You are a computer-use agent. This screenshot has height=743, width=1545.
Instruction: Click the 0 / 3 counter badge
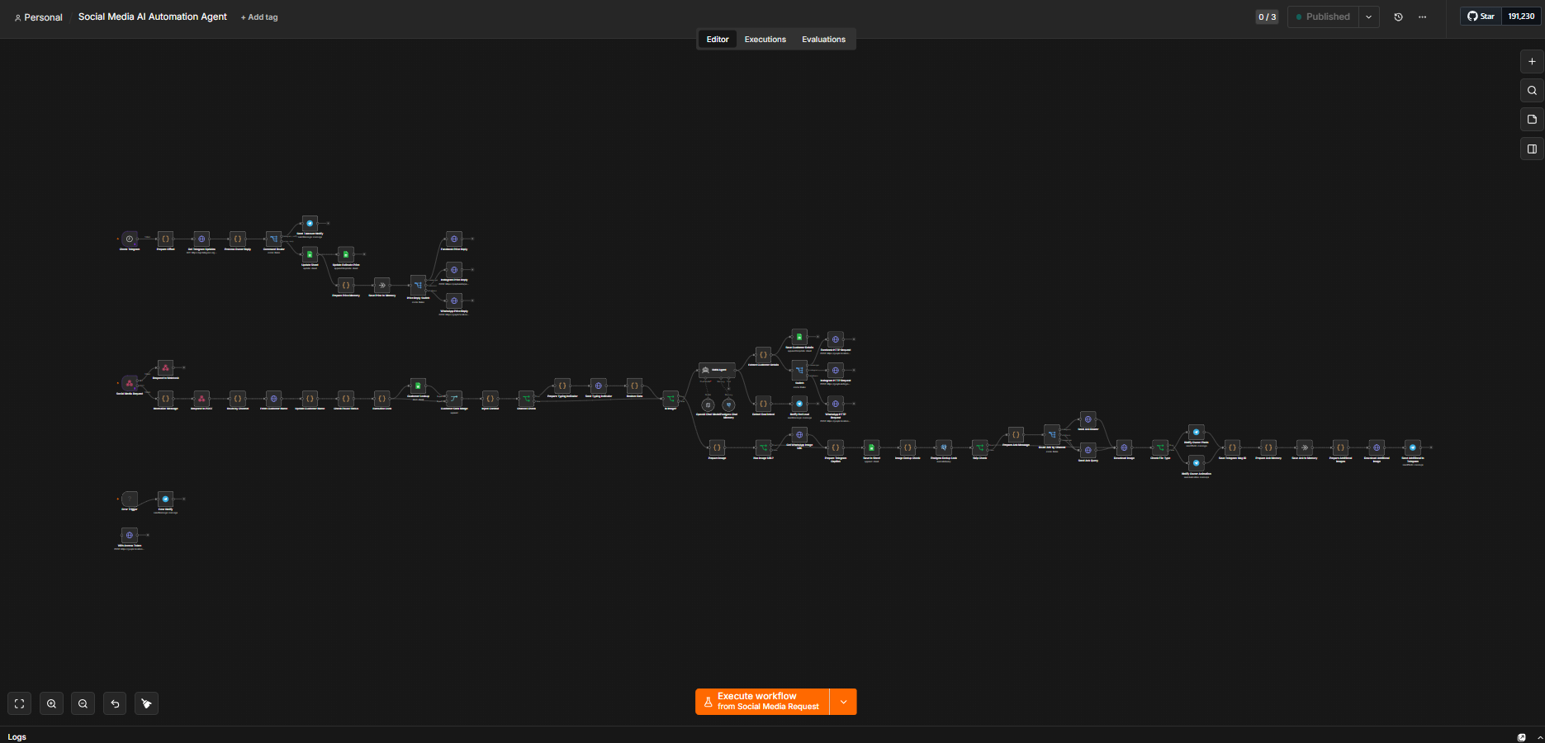(1267, 17)
